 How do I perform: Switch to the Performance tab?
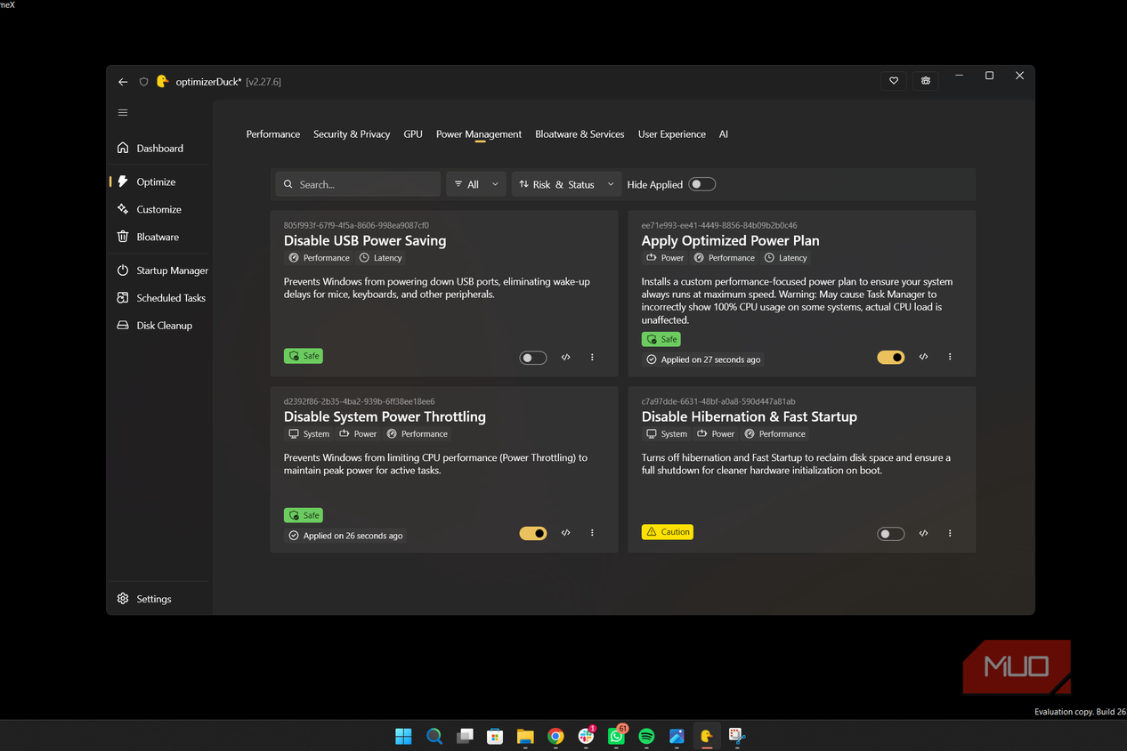(x=273, y=134)
